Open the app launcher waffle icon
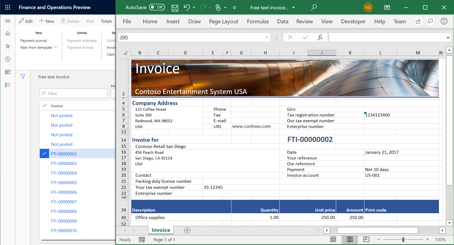Image resolution: width=454 pixels, height=245 pixels. tap(8, 7)
